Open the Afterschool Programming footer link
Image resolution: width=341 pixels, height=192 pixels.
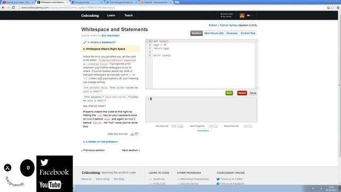tap(194, 179)
